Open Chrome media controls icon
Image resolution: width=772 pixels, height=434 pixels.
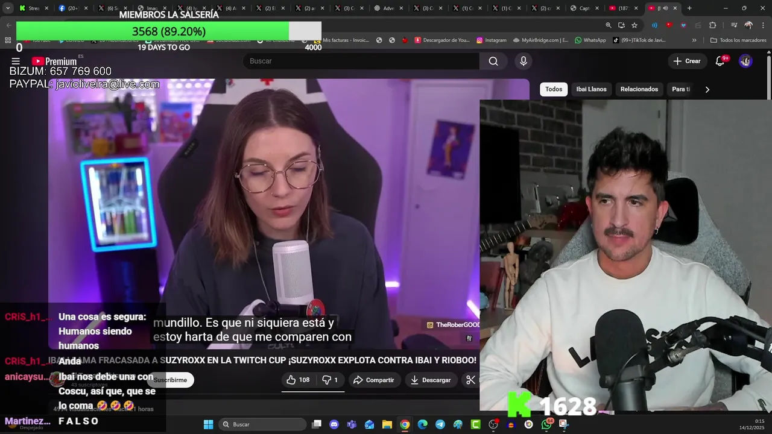[734, 25]
